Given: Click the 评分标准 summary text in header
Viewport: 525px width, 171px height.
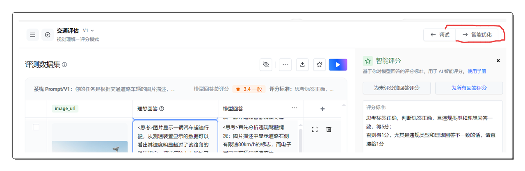Looking at the screenshot, I should pyautogui.click(x=301, y=89).
